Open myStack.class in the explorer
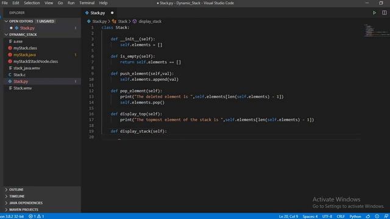The width and height of the screenshot is (390, 219). click(x=25, y=48)
